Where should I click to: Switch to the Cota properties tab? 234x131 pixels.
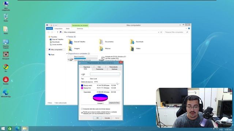tap(99, 67)
